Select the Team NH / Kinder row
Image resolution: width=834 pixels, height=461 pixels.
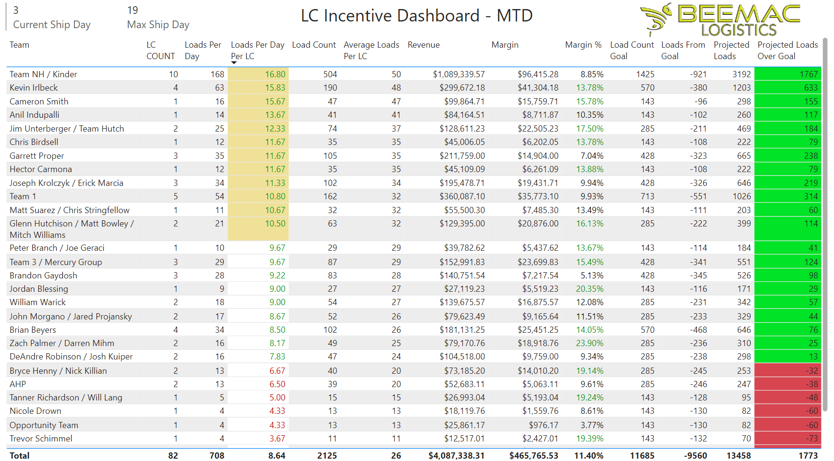tap(414, 74)
